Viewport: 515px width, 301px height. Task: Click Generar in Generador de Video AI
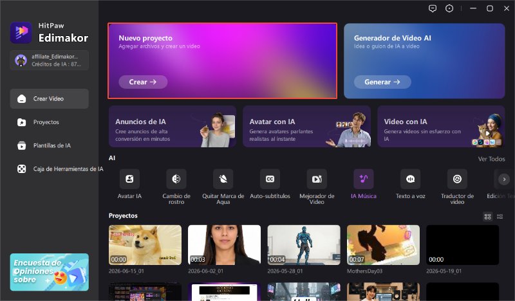(382, 82)
